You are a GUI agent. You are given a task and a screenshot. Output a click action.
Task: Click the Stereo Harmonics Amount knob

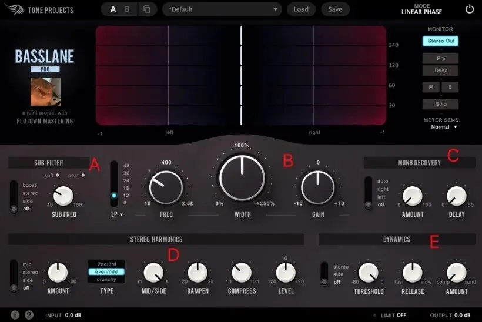point(58,273)
